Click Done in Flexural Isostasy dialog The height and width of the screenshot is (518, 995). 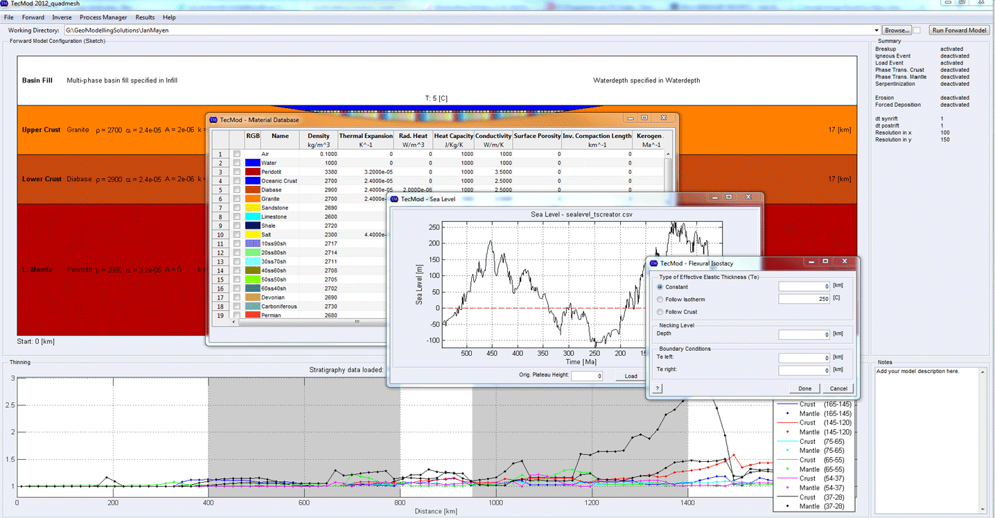pyautogui.click(x=804, y=388)
